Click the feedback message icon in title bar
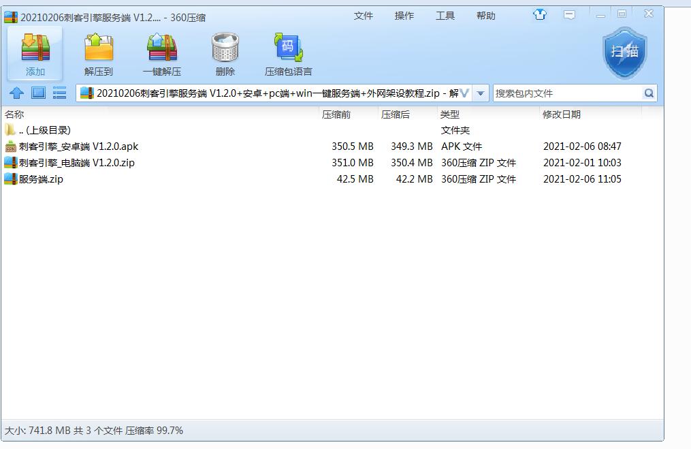 pos(570,14)
